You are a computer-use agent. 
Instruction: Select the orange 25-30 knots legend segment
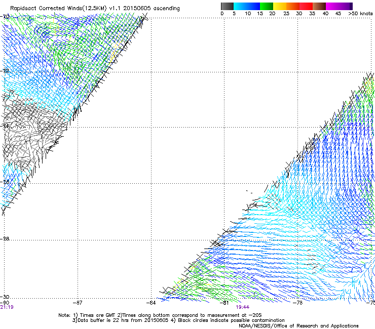pyautogui.click(x=293, y=6)
